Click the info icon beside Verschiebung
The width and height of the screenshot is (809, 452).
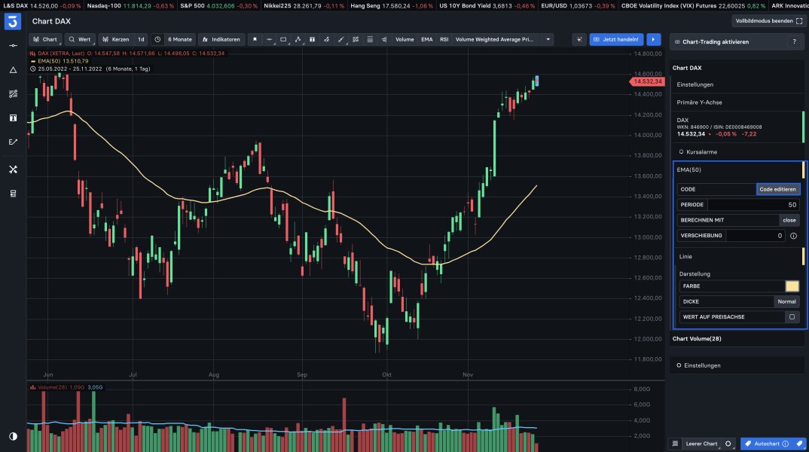793,236
